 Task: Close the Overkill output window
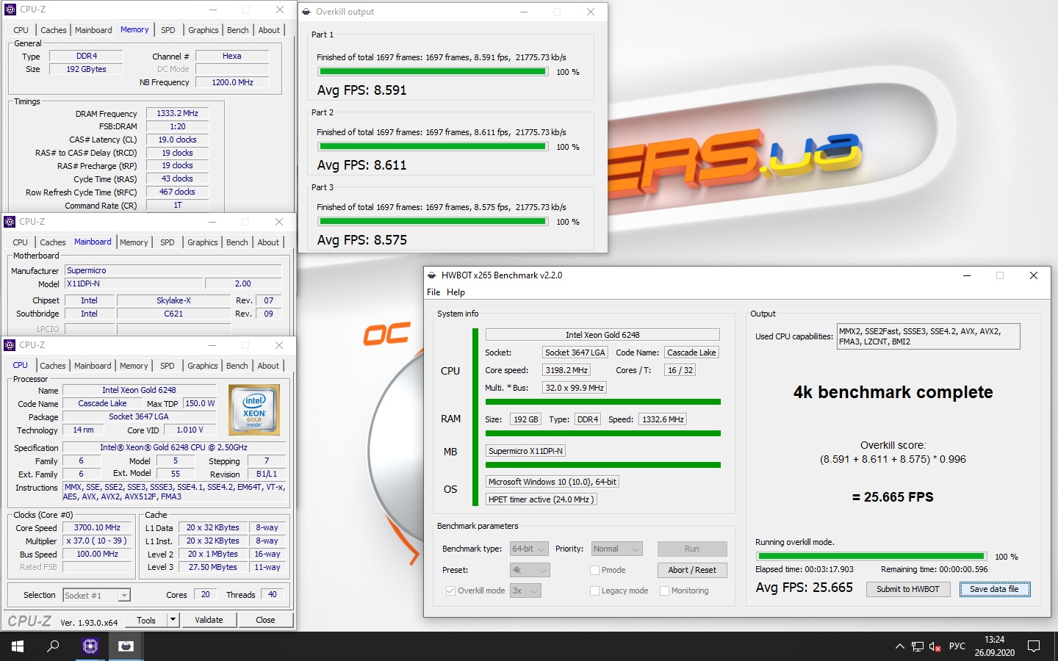coord(591,12)
